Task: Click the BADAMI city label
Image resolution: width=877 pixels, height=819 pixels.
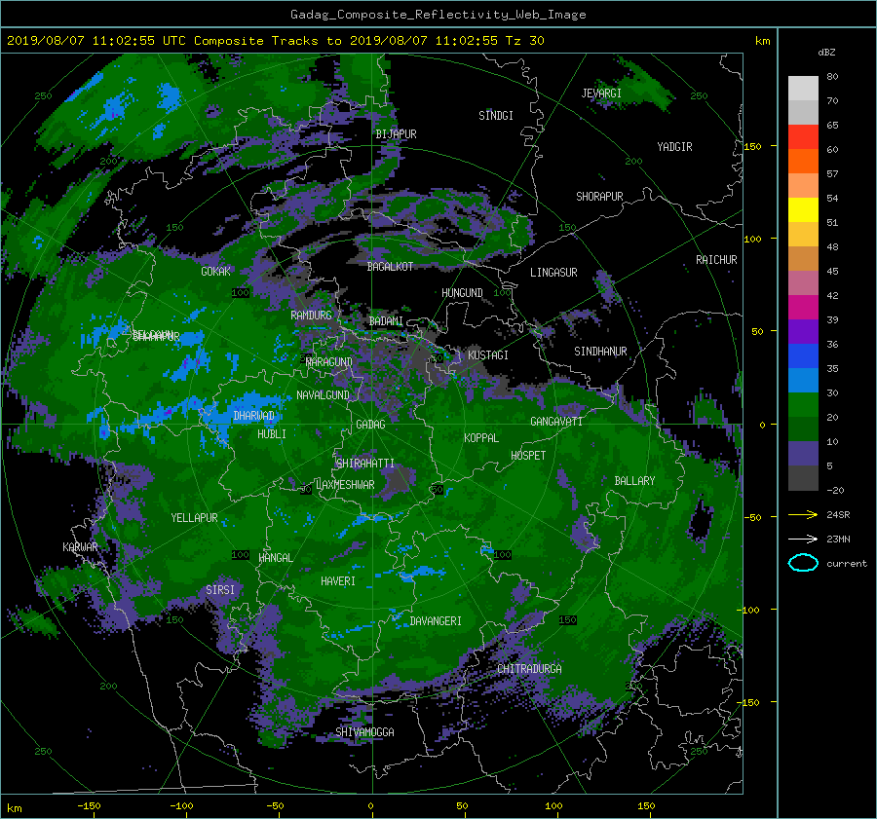Action: 386,321
